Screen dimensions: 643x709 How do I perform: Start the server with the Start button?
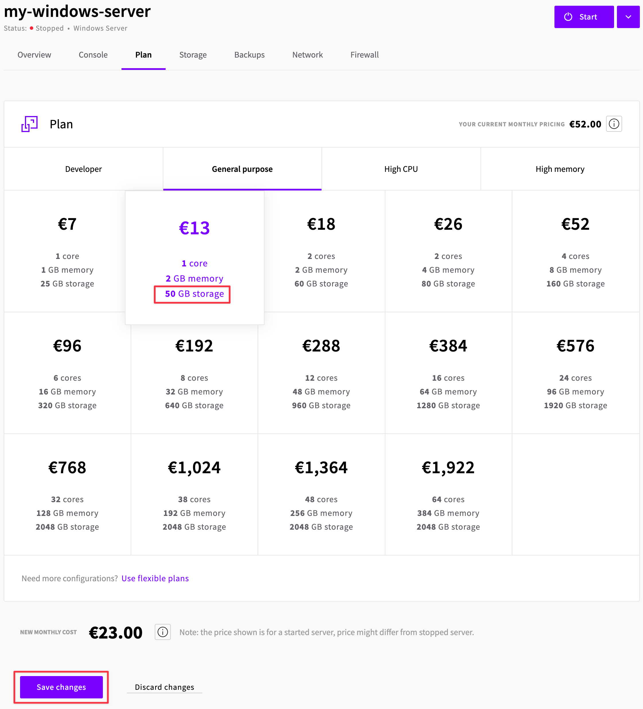click(584, 17)
